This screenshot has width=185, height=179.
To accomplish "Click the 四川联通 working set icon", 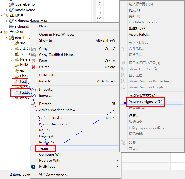I will 6,15.
